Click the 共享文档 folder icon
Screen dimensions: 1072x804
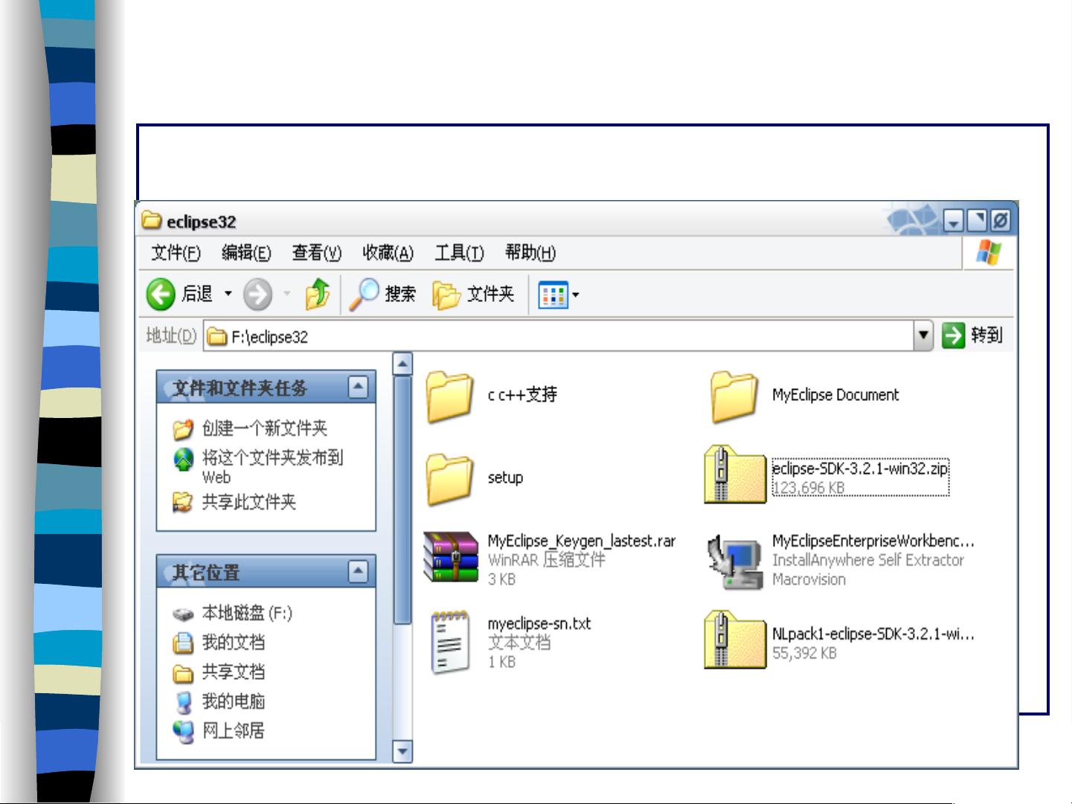(x=183, y=673)
